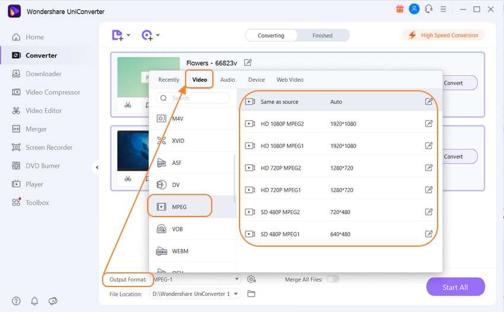Edit the HD 1080P MPEG2 preset
504x312 pixels.
tap(429, 123)
